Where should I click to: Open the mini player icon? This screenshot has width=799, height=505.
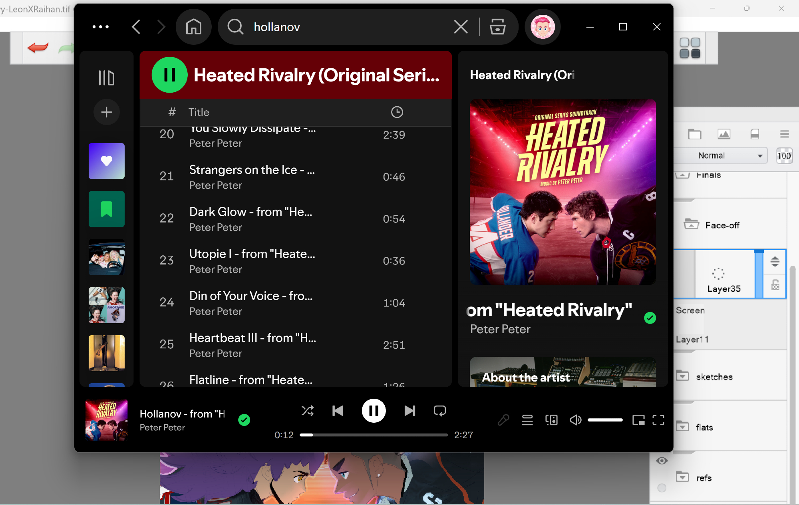click(638, 420)
